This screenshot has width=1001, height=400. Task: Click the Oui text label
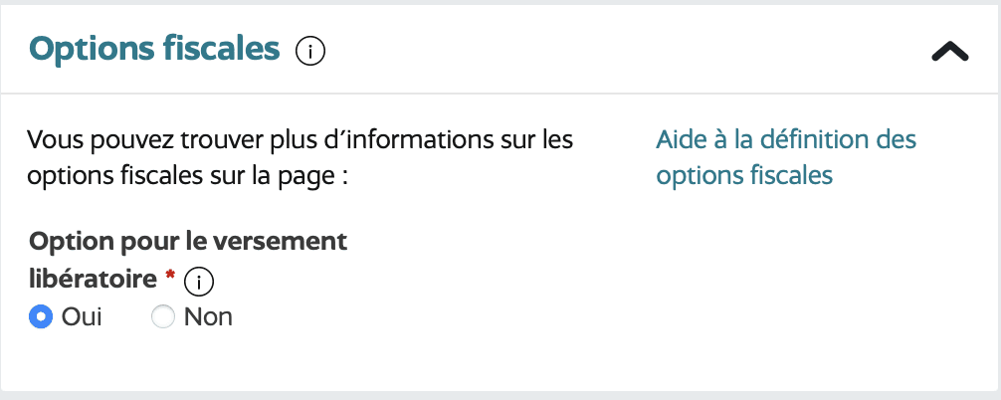point(82,317)
